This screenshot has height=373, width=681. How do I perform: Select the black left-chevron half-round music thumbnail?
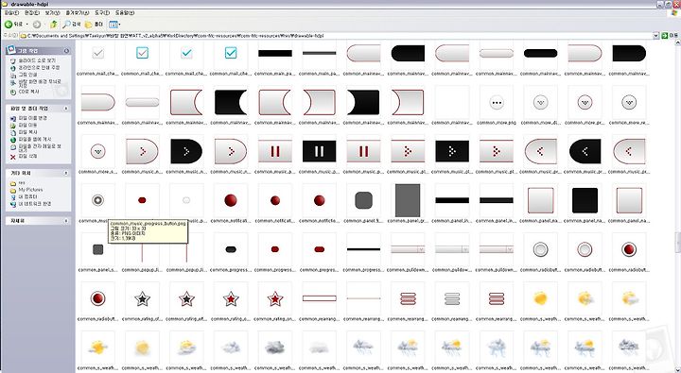(585, 151)
